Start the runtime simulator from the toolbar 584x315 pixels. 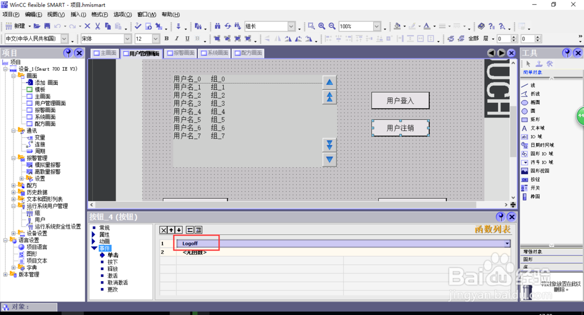pyautogui.click(x=148, y=26)
